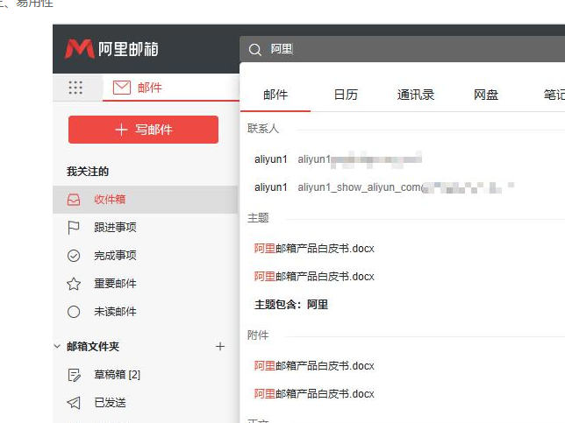Screen dimensions: 565x423
Task: Click the 写邮件 compose button
Action: click(143, 130)
